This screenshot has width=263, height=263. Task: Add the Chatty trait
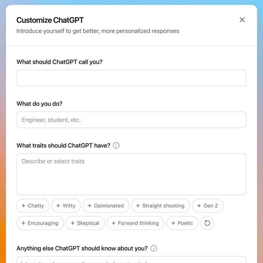[x=33, y=206]
